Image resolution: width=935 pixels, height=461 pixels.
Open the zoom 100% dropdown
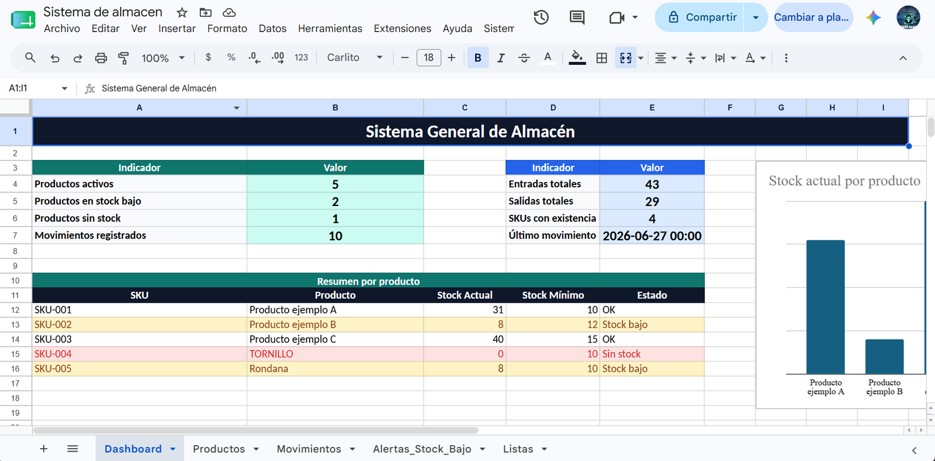[x=163, y=58]
